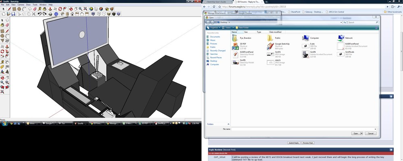Image resolution: width=403 pixels, height=161 pixels.
Task: Select the Push/Pull tool in top toolbar
Action: click(x=50, y=9)
